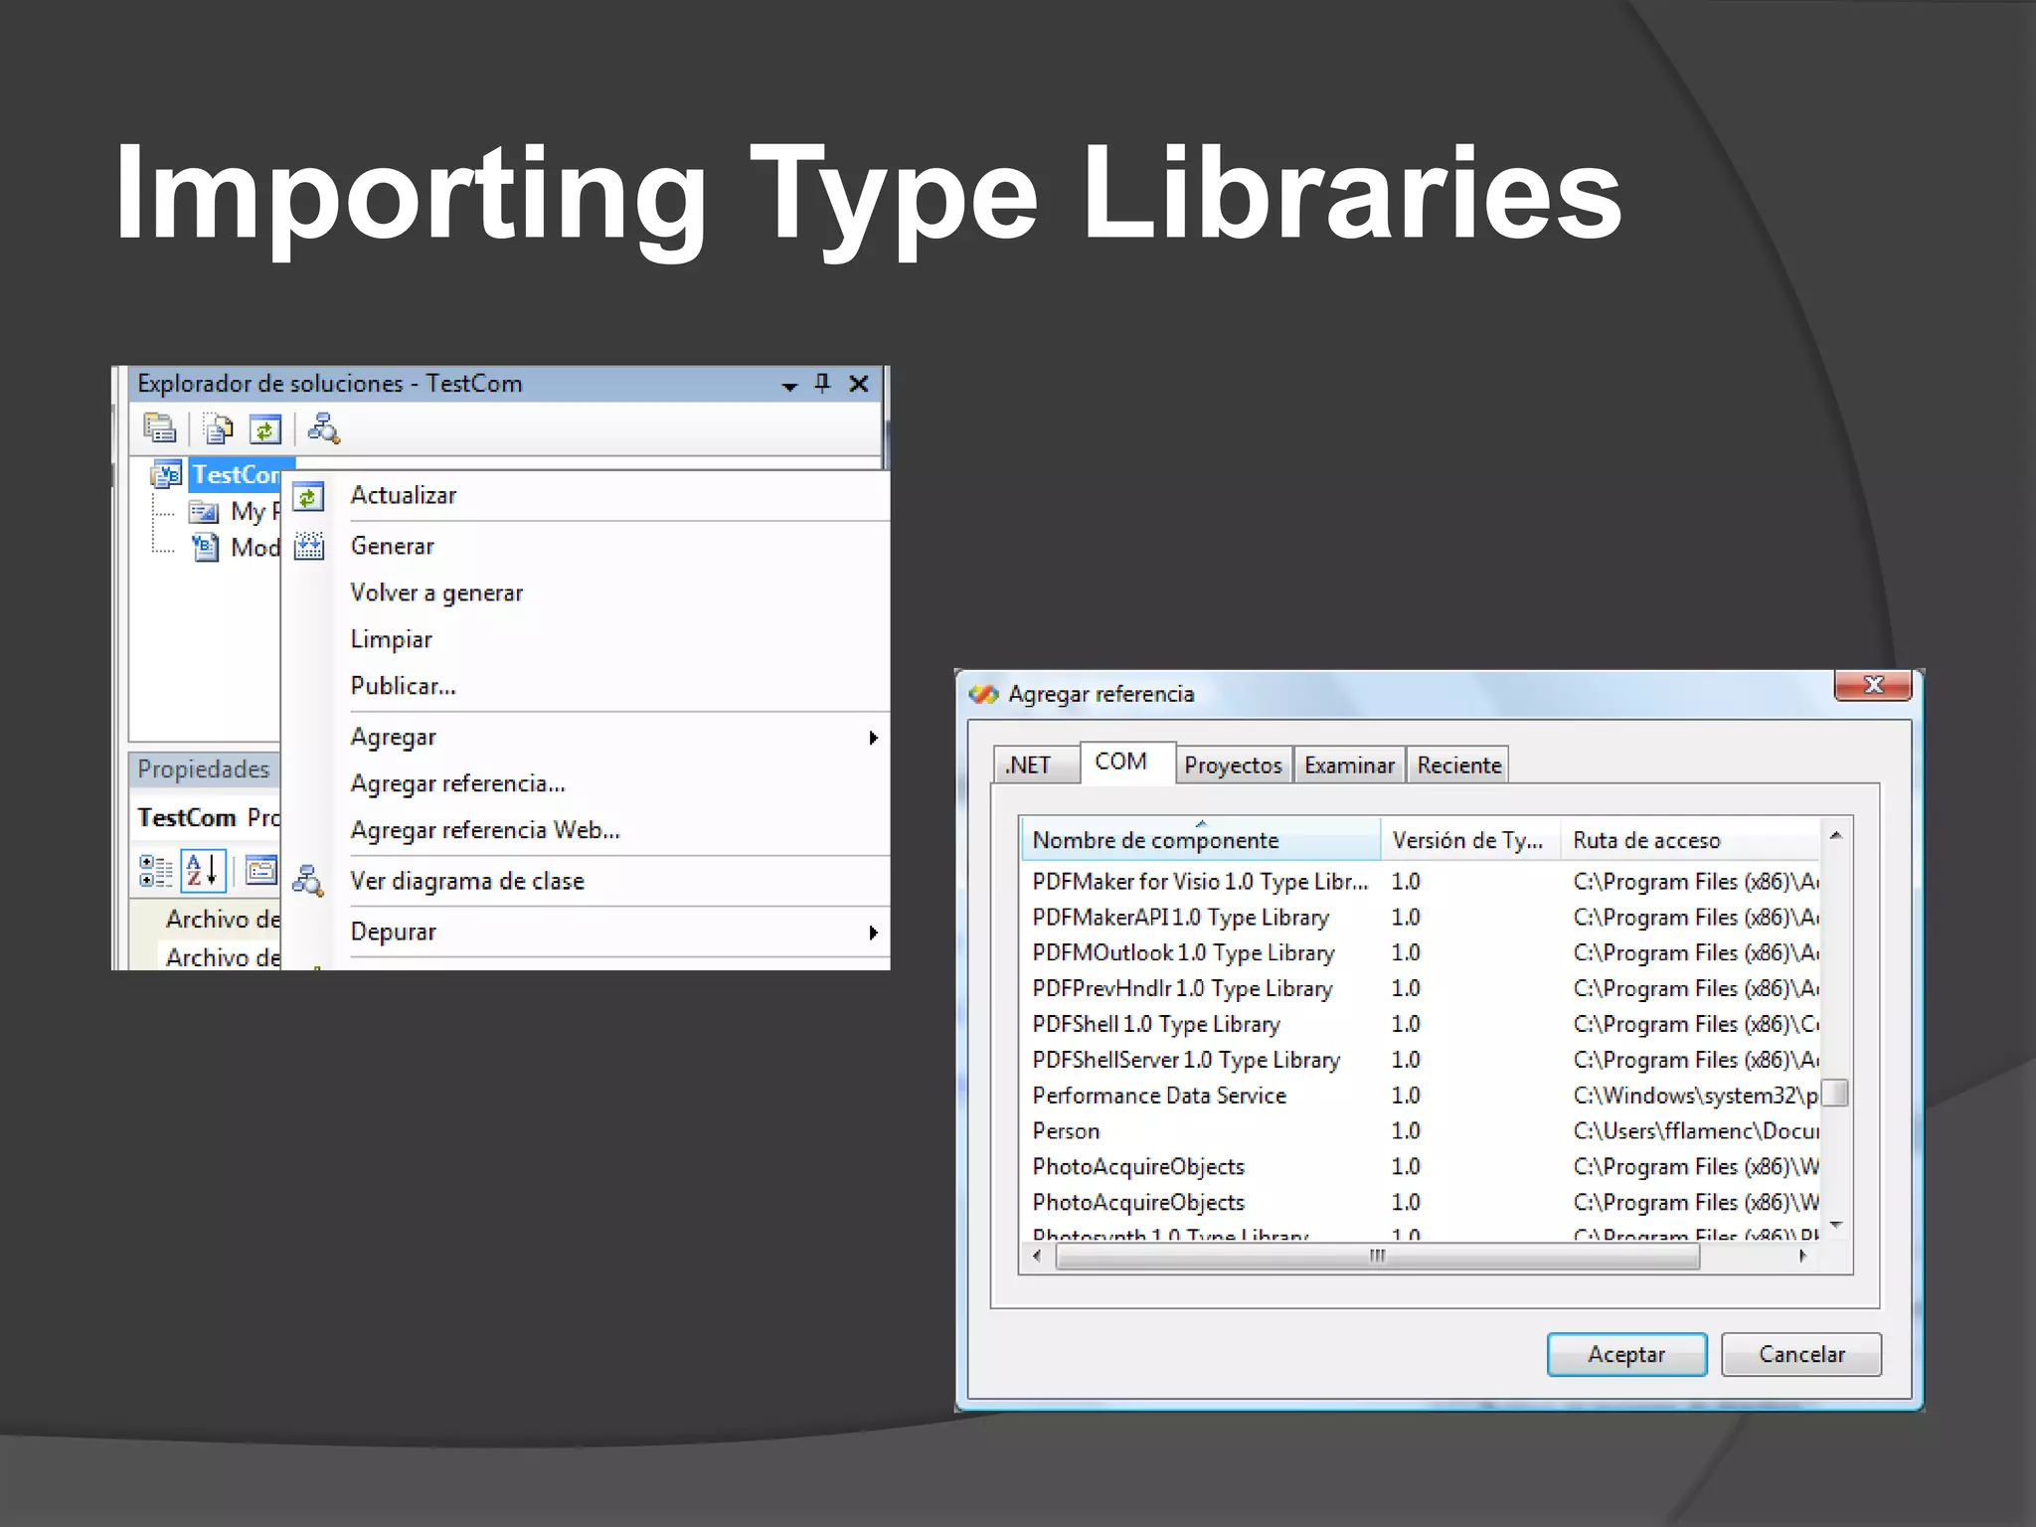
Task: Select PDFShell 1.0 Type Library row
Action: [1421, 1024]
